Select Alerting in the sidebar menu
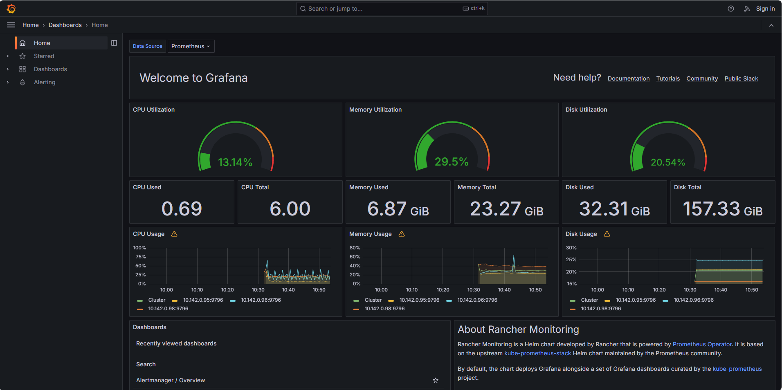782x390 pixels. click(x=44, y=82)
